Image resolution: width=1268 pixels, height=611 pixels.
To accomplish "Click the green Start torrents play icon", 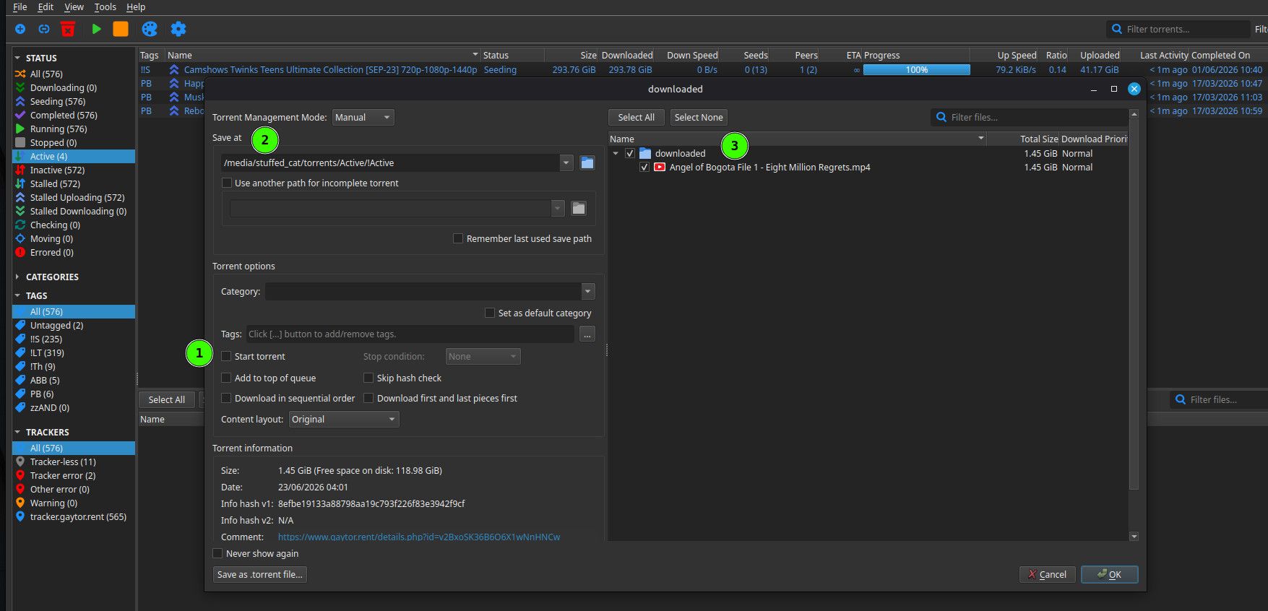I will [x=96, y=29].
